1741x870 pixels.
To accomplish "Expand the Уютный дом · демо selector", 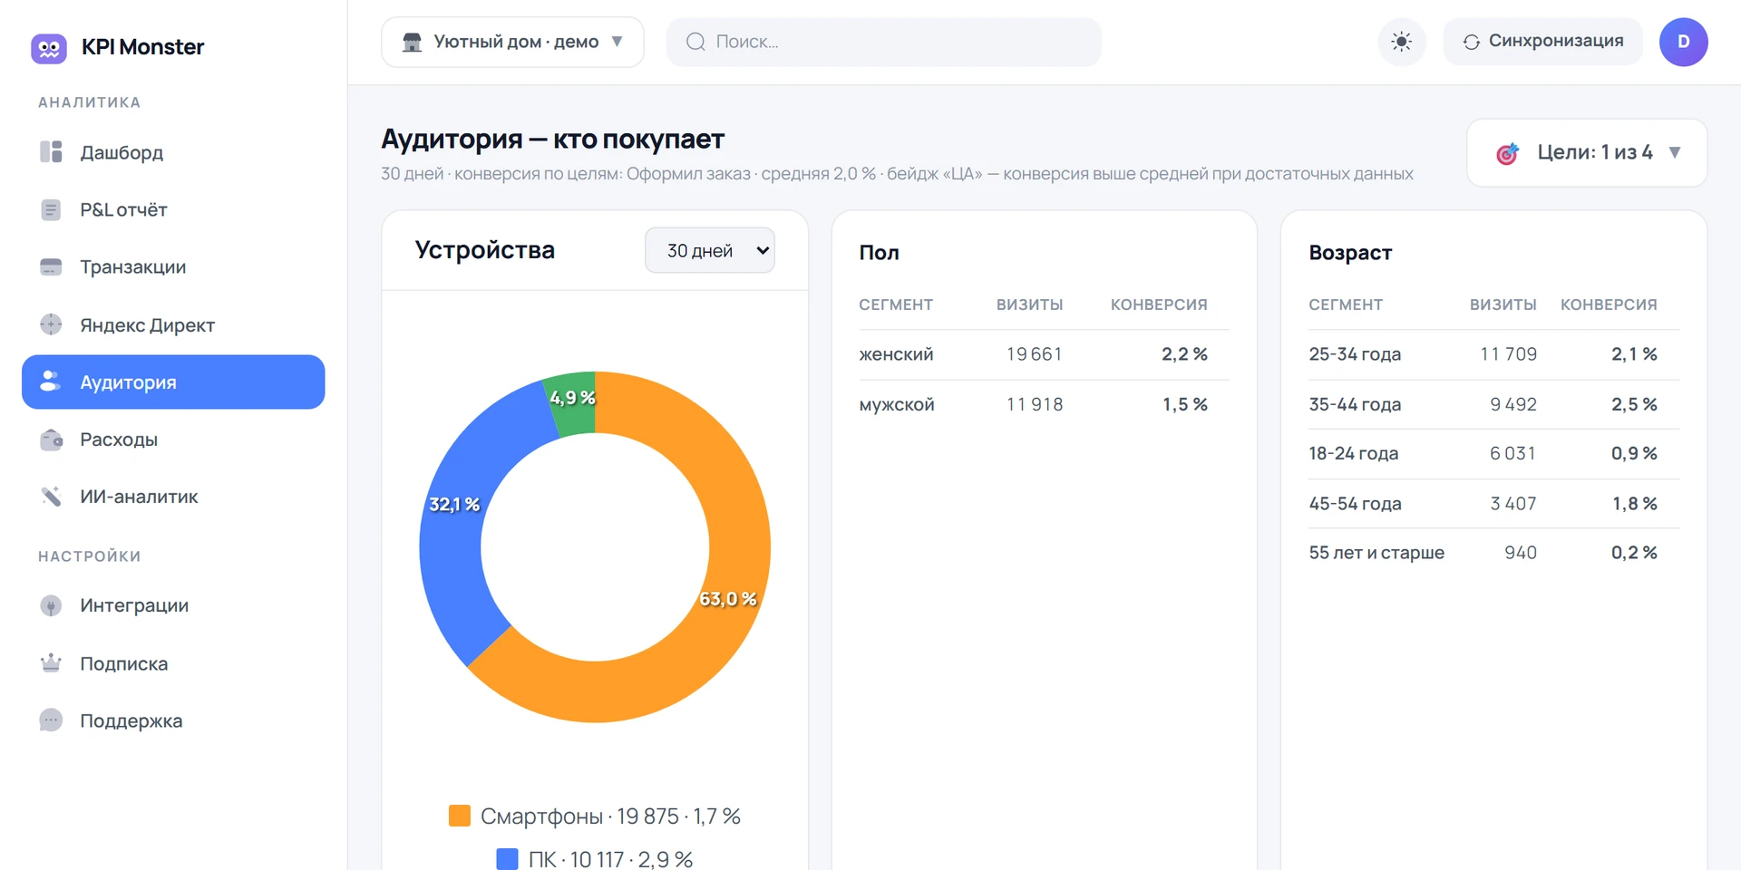I will (512, 42).
